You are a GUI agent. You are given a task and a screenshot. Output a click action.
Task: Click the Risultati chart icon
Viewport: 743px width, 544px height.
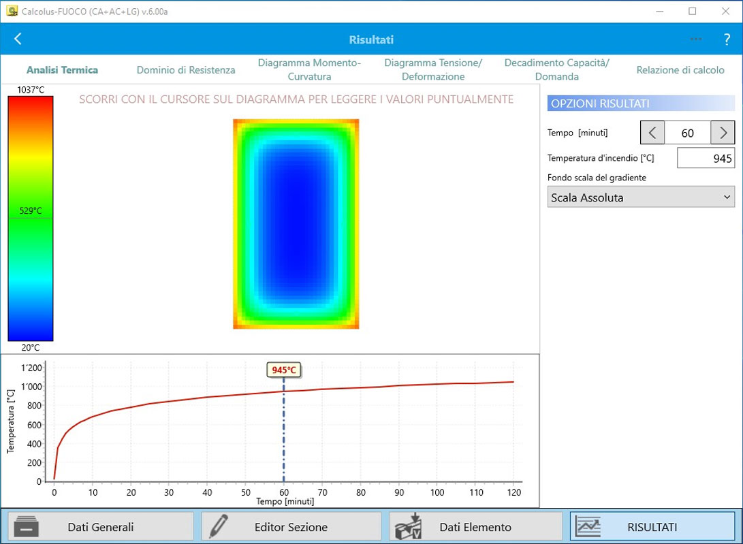(588, 526)
